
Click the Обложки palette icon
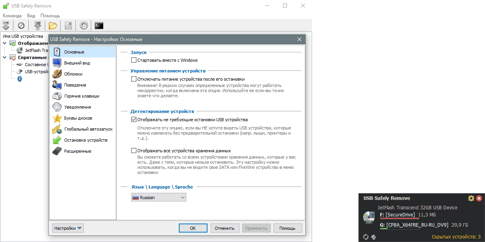57,74
